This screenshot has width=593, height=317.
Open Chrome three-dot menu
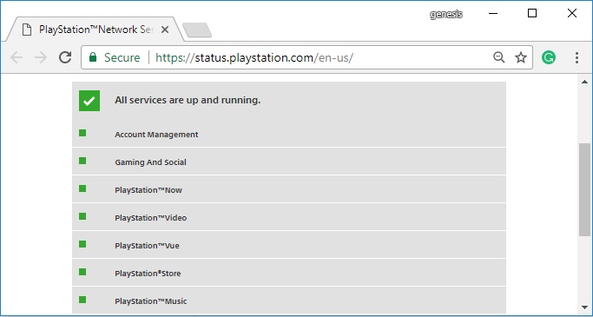(x=577, y=57)
